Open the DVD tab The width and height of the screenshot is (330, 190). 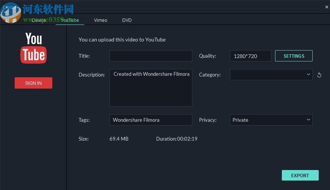[x=127, y=20]
